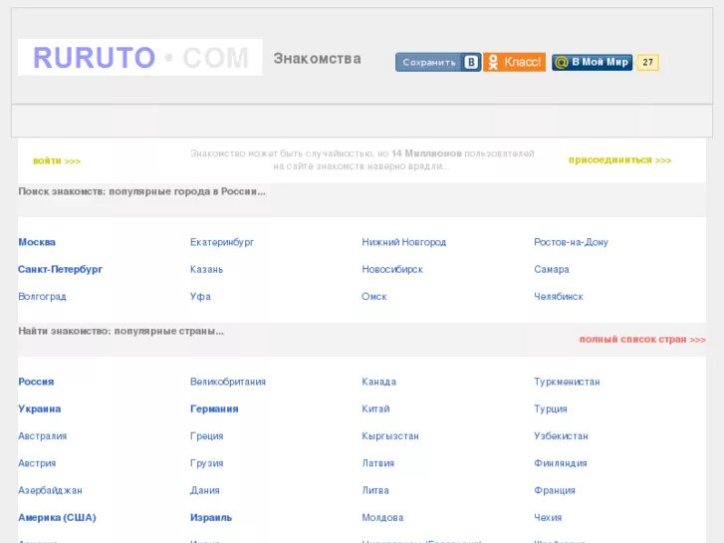Image resolution: width=724 pixels, height=543 pixels.
Task: Open the country Австралия
Action: (x=43, y=436)
